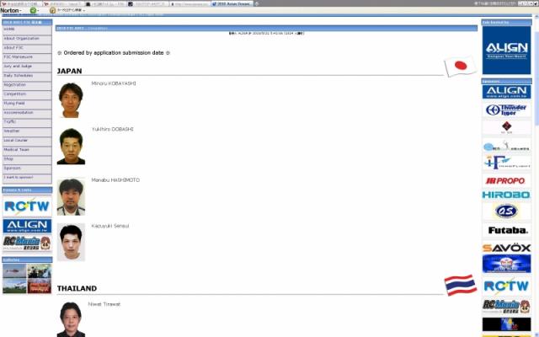Image resolution: width=539 pixels, height=337 pixels.
Task: Click the RCTW logo under Forums & Links
Action: 27,206
